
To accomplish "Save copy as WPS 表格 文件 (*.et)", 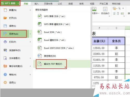I will (x=55, y=16).
